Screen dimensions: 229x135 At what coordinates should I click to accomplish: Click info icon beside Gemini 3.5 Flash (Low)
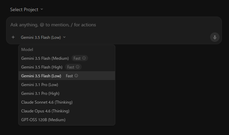coord(76,76)
